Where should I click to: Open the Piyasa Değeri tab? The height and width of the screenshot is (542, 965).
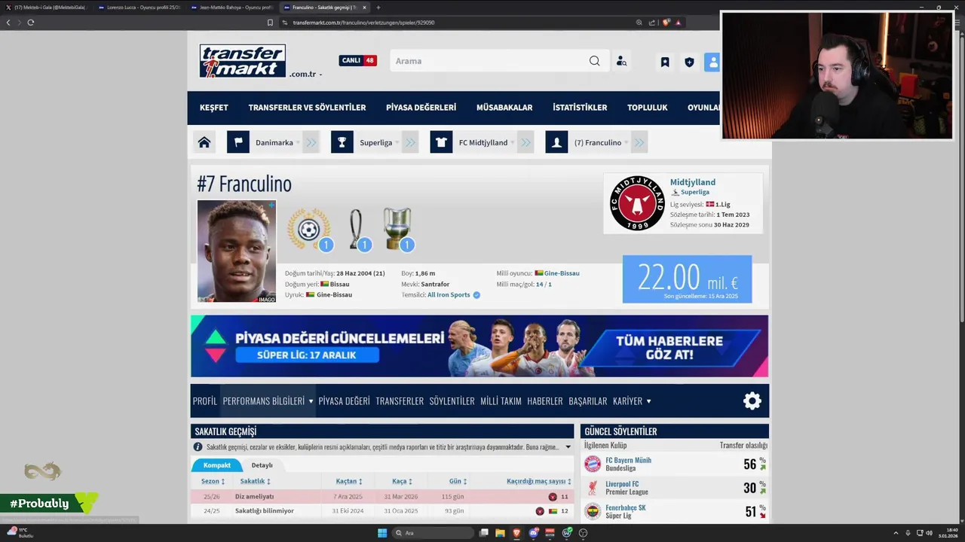[345, 401]
